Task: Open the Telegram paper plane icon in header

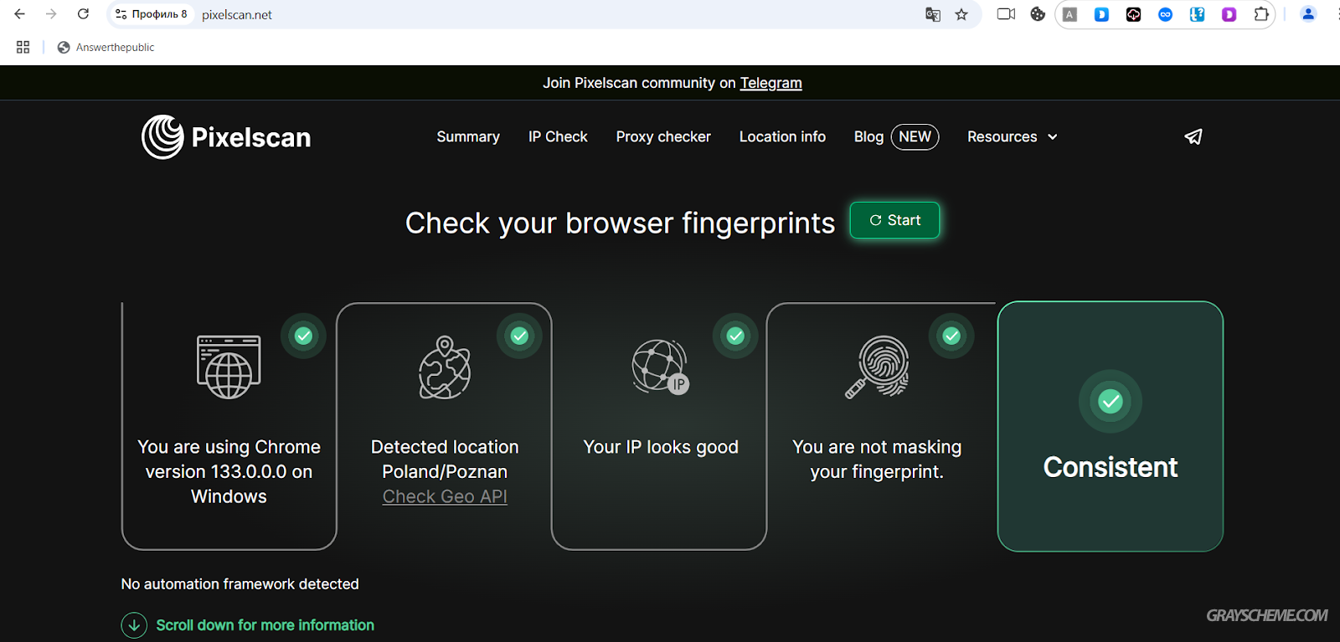Action: click(1193, 136)
